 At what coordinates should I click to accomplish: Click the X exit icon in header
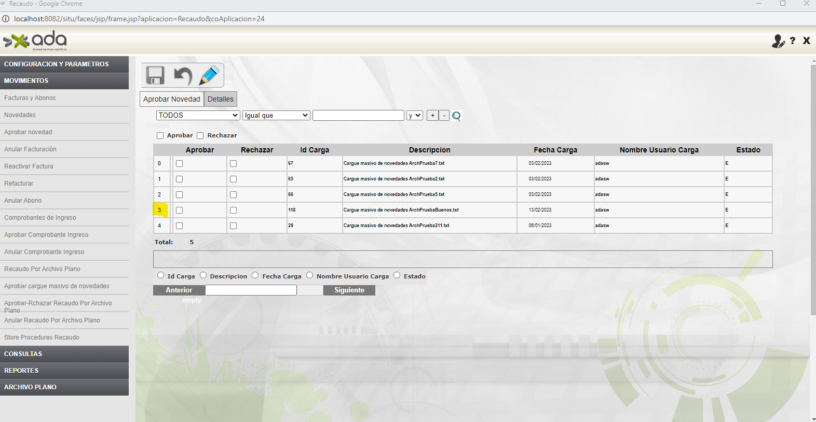pos(806,40)
